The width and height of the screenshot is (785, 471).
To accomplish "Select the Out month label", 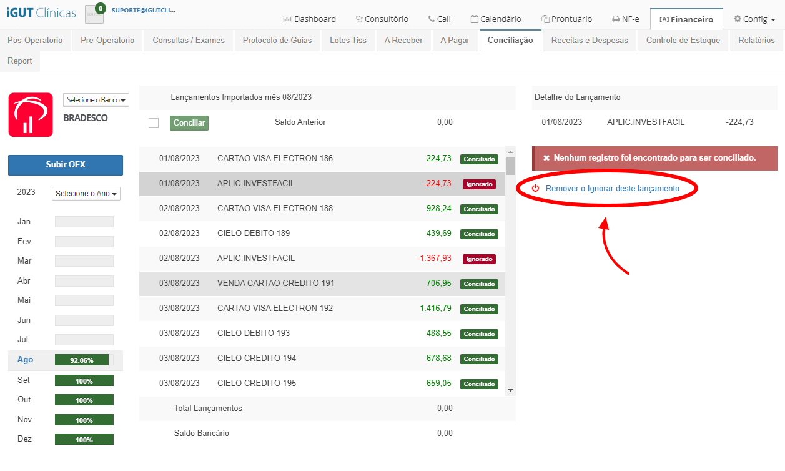I will (24, 399).
